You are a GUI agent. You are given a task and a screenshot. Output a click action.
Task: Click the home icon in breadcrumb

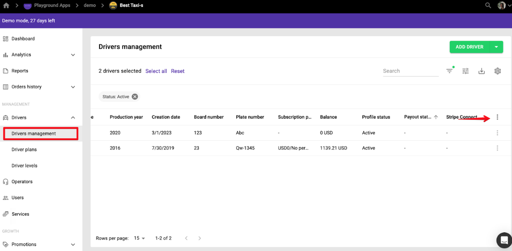[6, 5]
